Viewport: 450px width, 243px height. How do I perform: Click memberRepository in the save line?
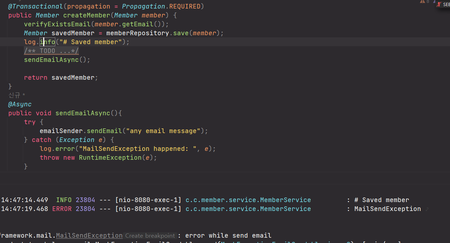pyautogui.click(x=137, y=33)
